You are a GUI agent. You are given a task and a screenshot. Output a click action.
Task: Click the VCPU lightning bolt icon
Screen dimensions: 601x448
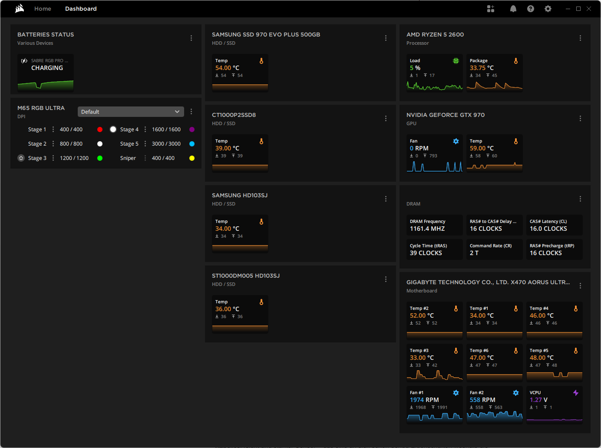(x=576, y=393)
